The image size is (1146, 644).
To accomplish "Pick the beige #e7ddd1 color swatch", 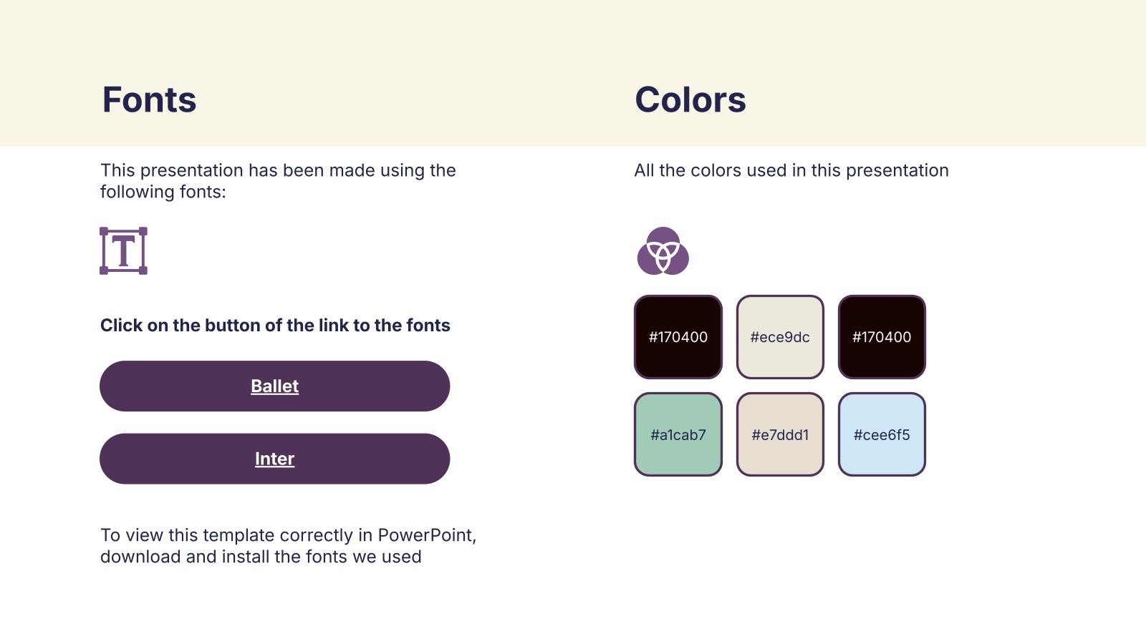I will click(x=780, y=434).
